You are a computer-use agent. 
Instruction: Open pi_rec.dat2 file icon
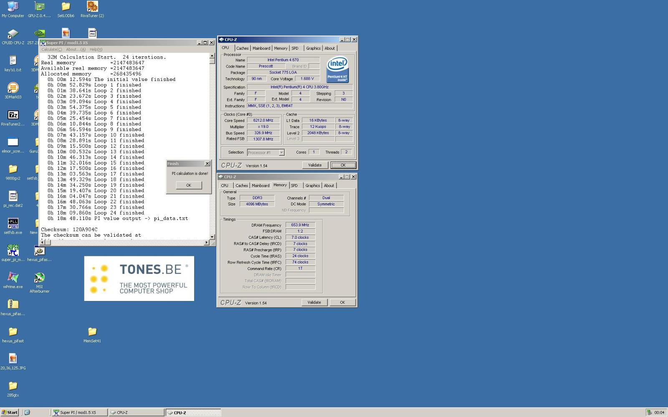pyautogui.click(x=13, y=199)
